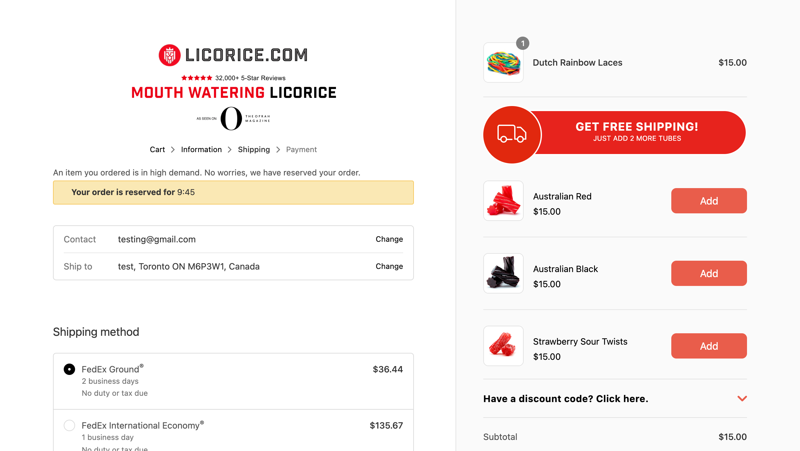Click the Australian Red product name

(x=562, y=196)
